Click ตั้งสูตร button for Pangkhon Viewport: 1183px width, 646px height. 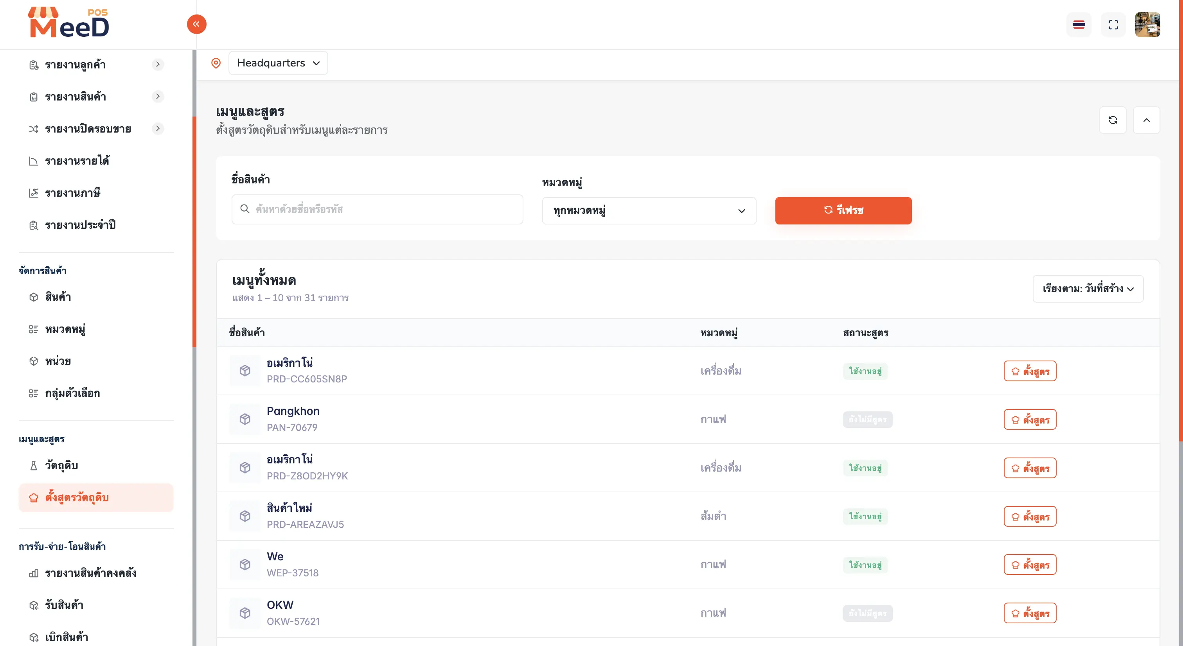coord(1030,420)
